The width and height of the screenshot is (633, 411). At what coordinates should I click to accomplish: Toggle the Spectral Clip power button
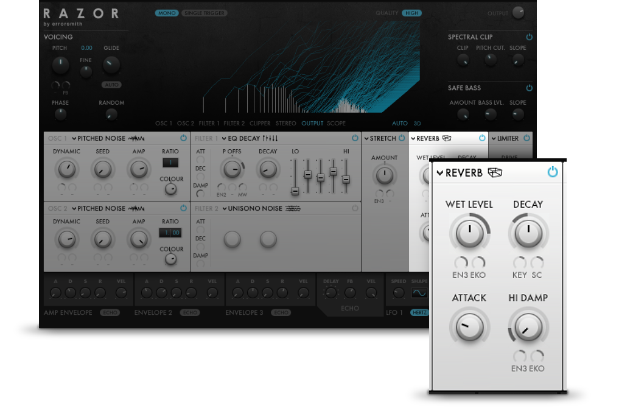click(x=530, y=37)
